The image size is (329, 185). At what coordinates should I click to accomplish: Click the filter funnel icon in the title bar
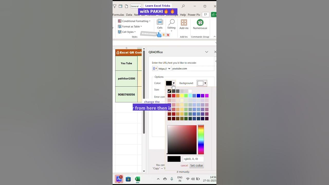(115, 6)
